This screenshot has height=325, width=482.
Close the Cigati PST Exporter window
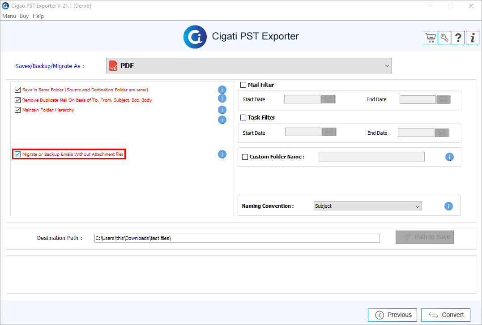click(471, 6)
